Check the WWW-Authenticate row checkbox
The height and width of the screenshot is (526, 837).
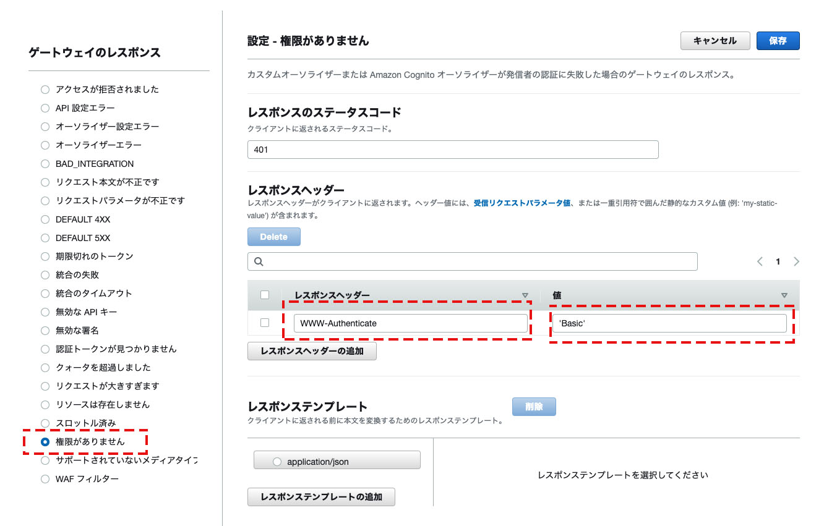click(264, 322)
